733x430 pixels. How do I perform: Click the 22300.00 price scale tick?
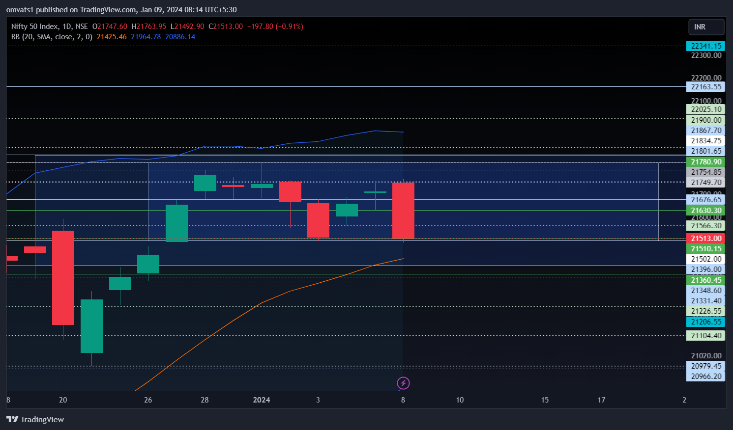pos(706,55)
